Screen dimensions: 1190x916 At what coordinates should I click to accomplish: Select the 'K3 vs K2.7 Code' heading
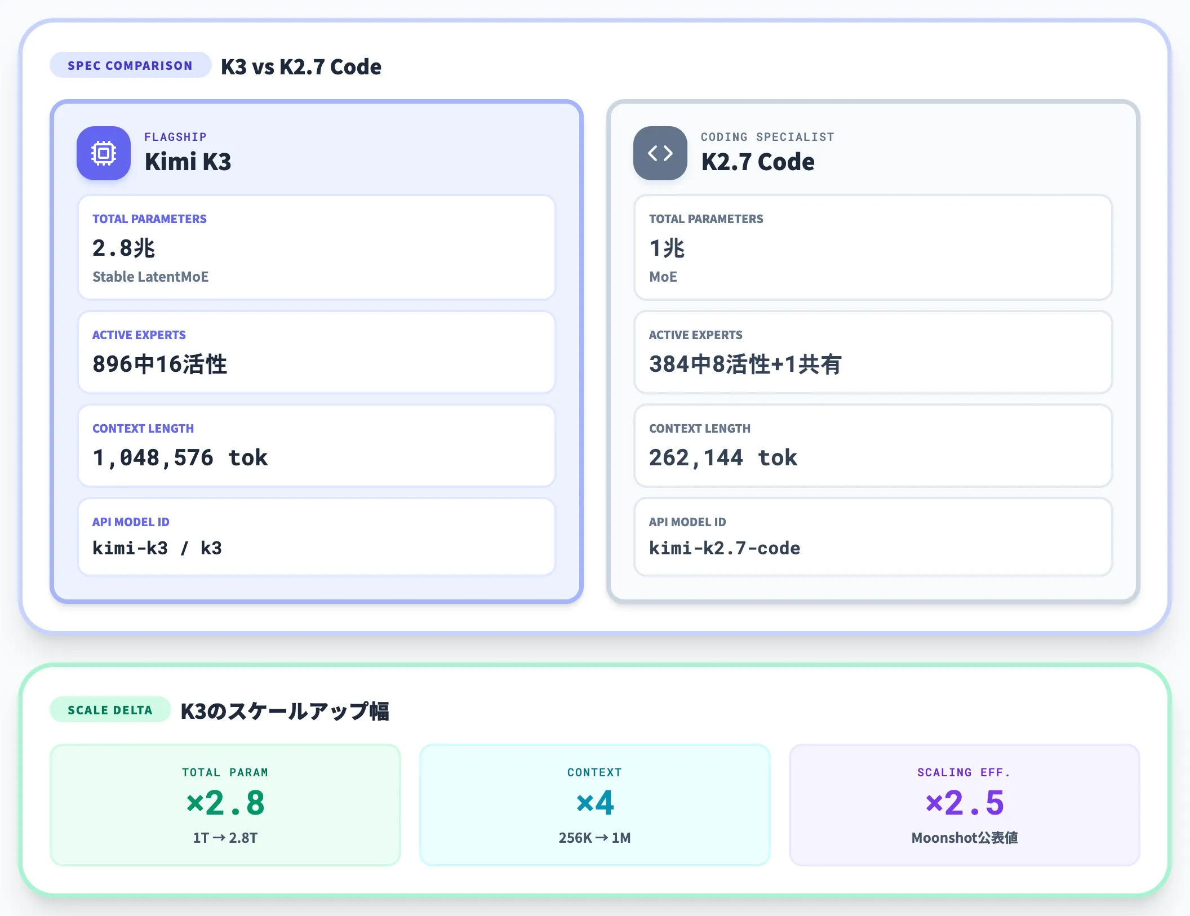pos(301,66)
